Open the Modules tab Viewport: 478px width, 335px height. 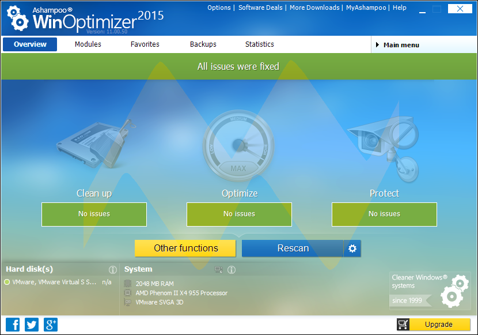[88, 44]
